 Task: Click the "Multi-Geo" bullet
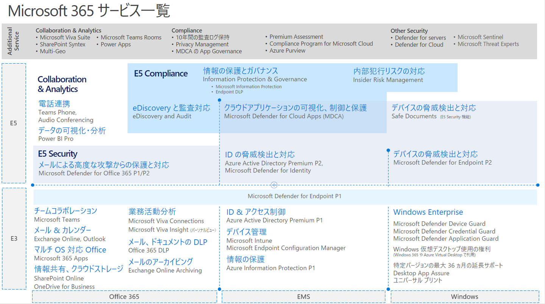coord(53,51)
